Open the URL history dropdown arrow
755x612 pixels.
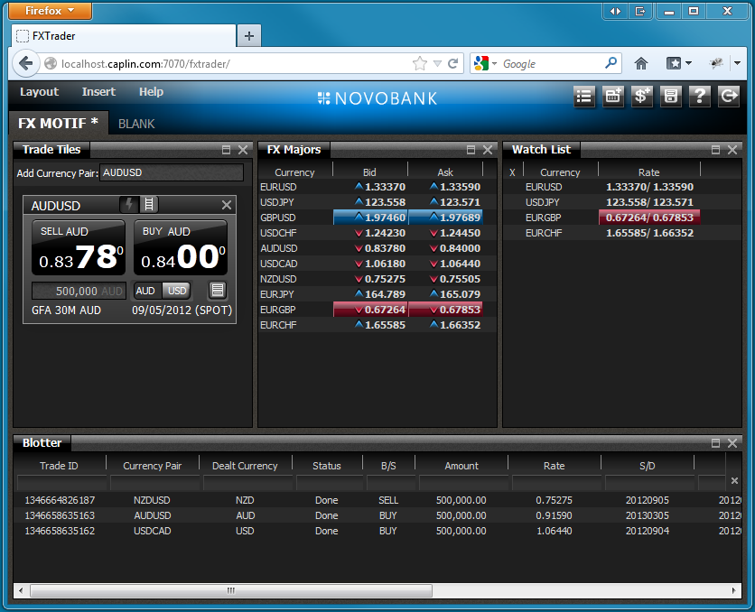(x=437, y=63)
